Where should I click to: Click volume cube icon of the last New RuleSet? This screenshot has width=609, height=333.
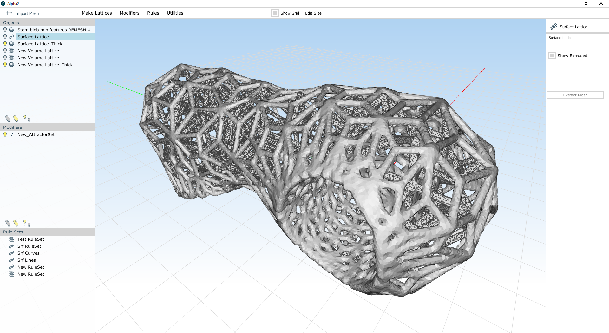point(11,274)
